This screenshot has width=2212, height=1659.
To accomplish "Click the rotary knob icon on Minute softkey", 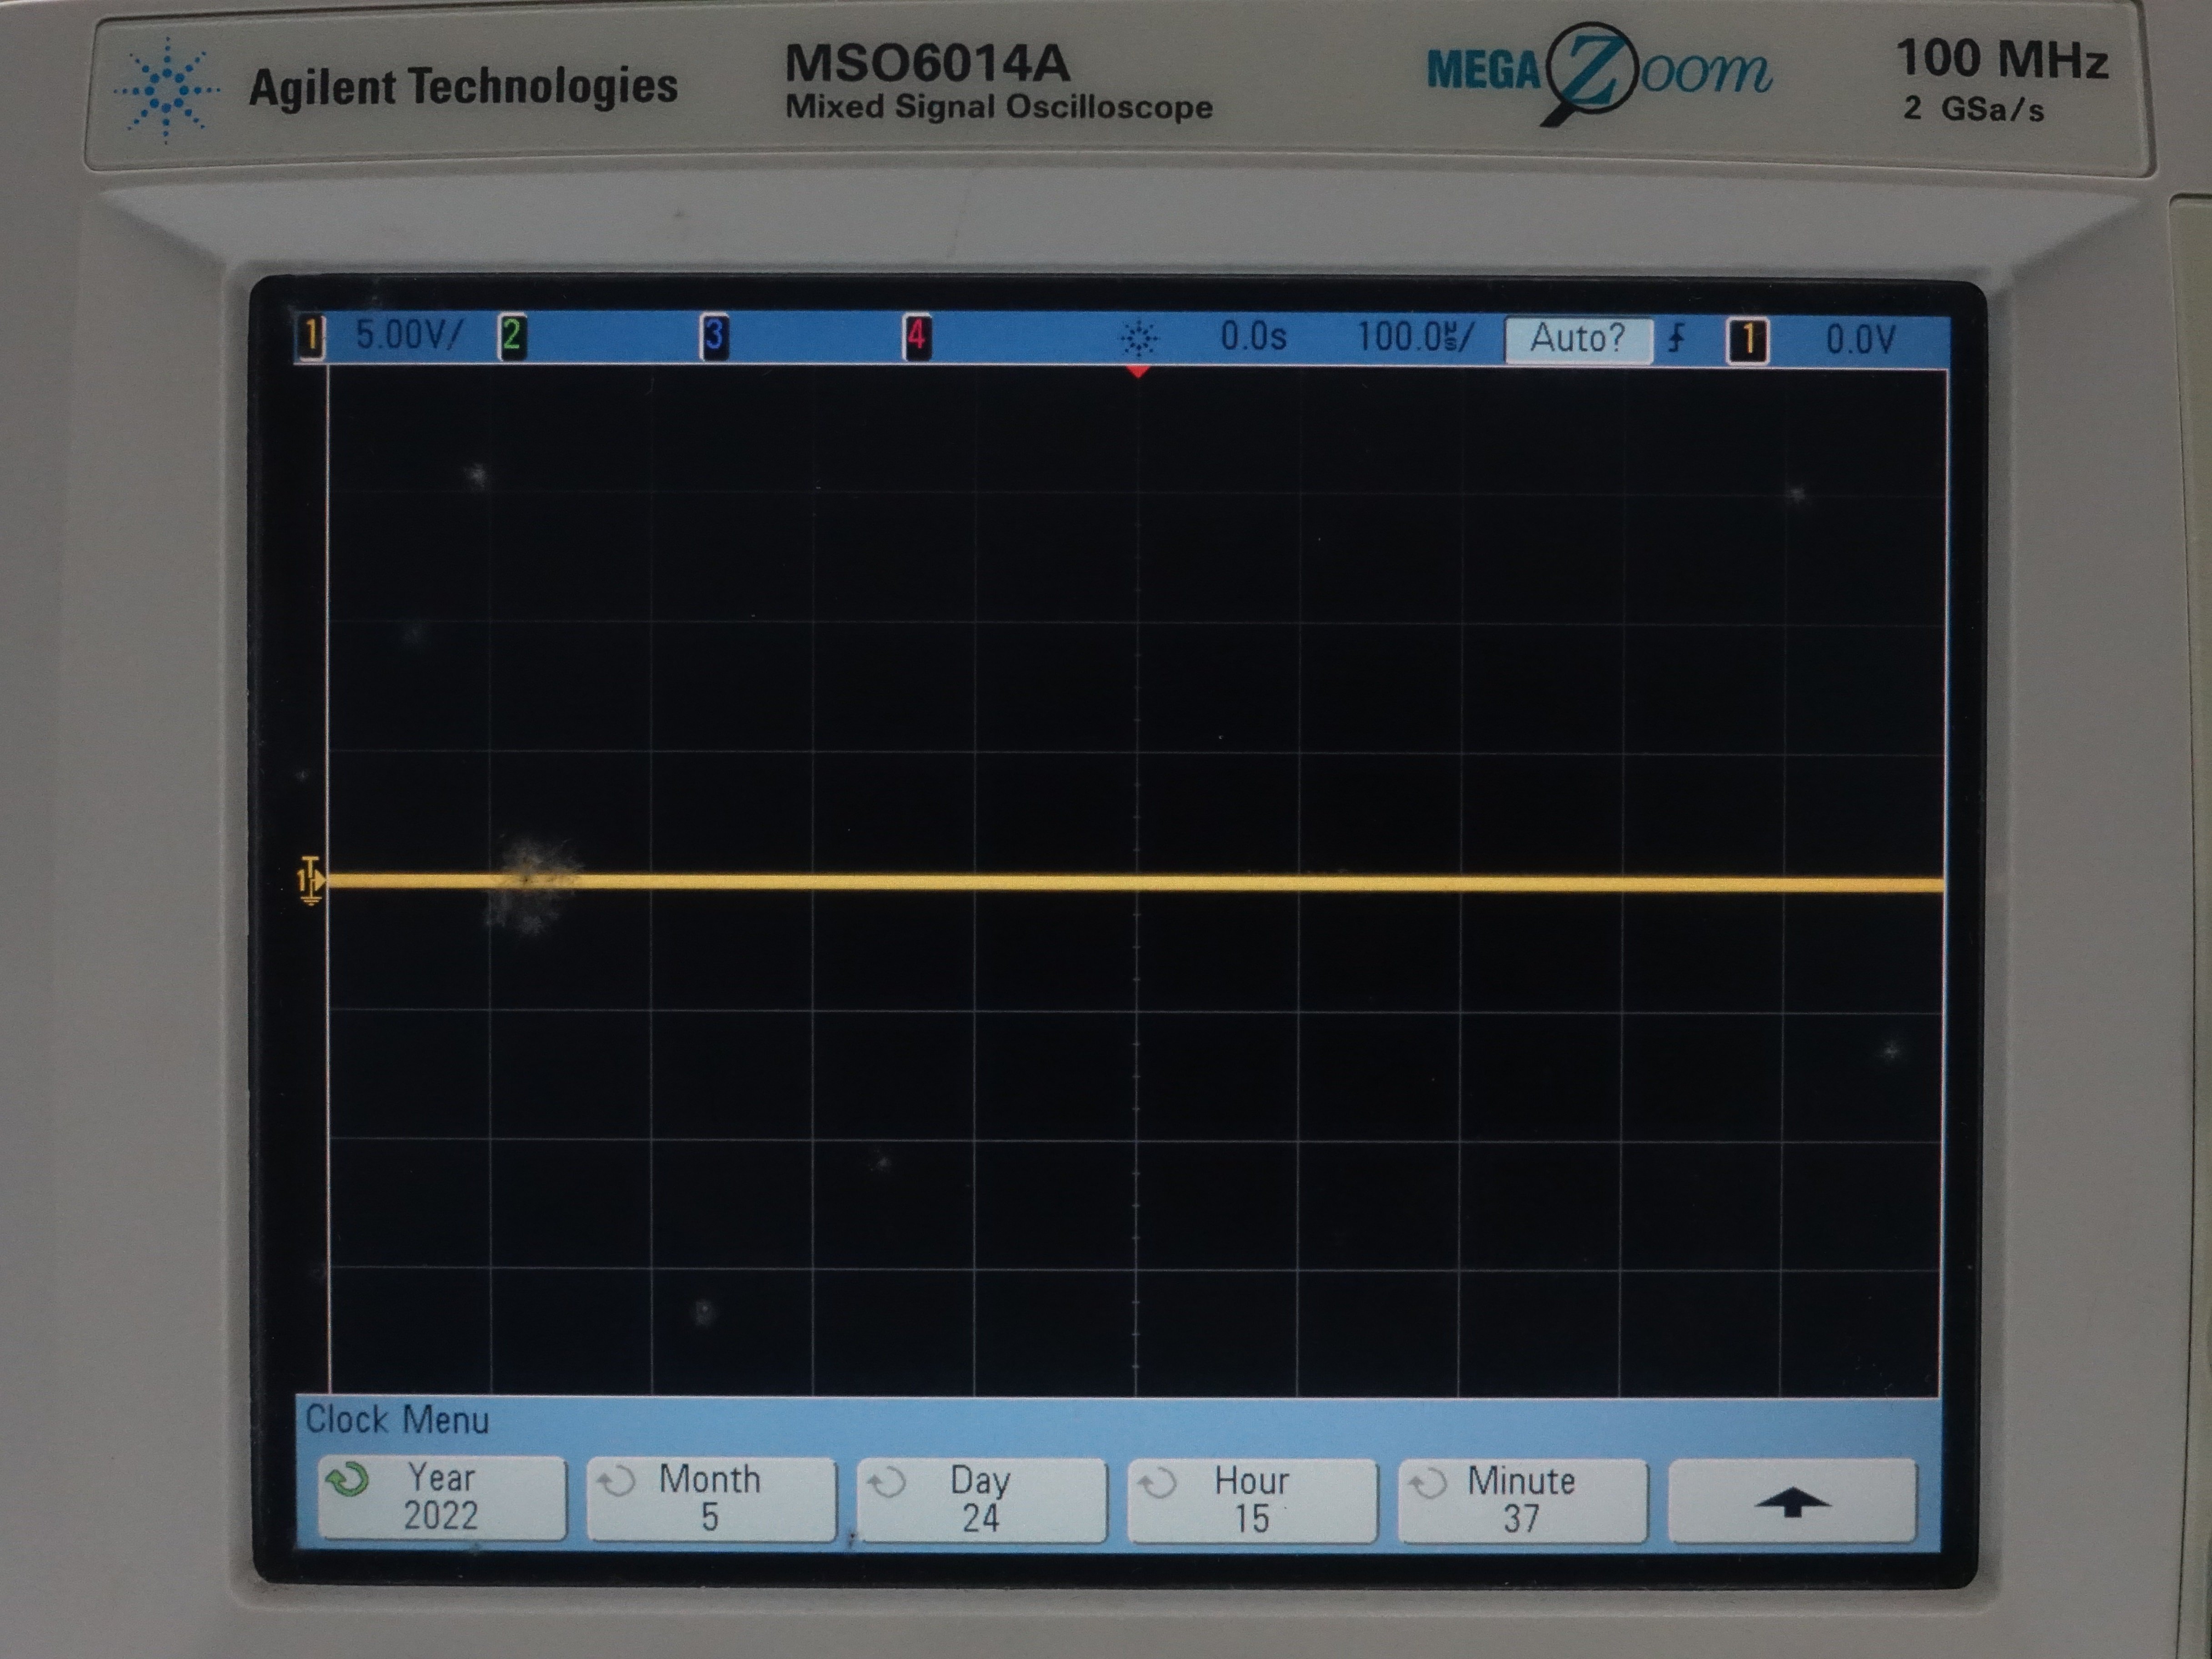I will click(1427, 1483).
